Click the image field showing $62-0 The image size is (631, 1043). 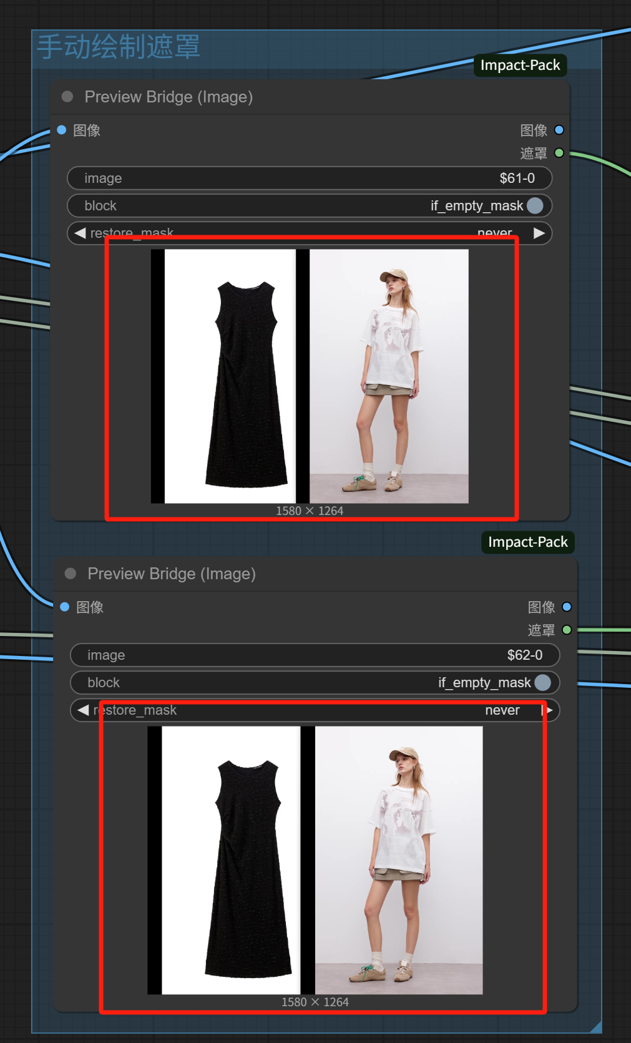(315, 655)
